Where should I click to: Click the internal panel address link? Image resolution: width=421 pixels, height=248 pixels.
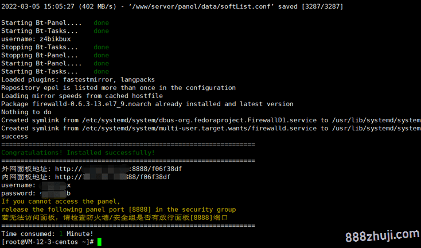coord(113,177)
